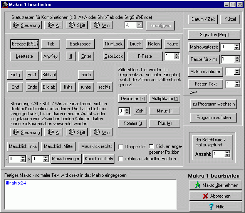Image resolution: width=245 pixels, height=213 pixels.
Task: Click the lower Steuerung single-key button
Action: coord(26,132)
